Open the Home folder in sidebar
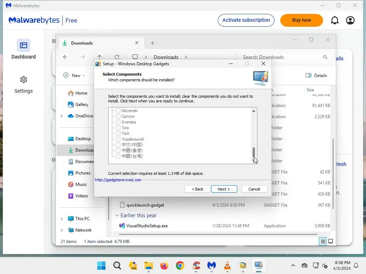The image size is (366, 274). [x=78, y=93]
